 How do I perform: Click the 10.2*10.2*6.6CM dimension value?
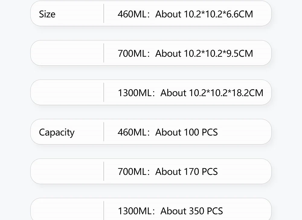219,14
